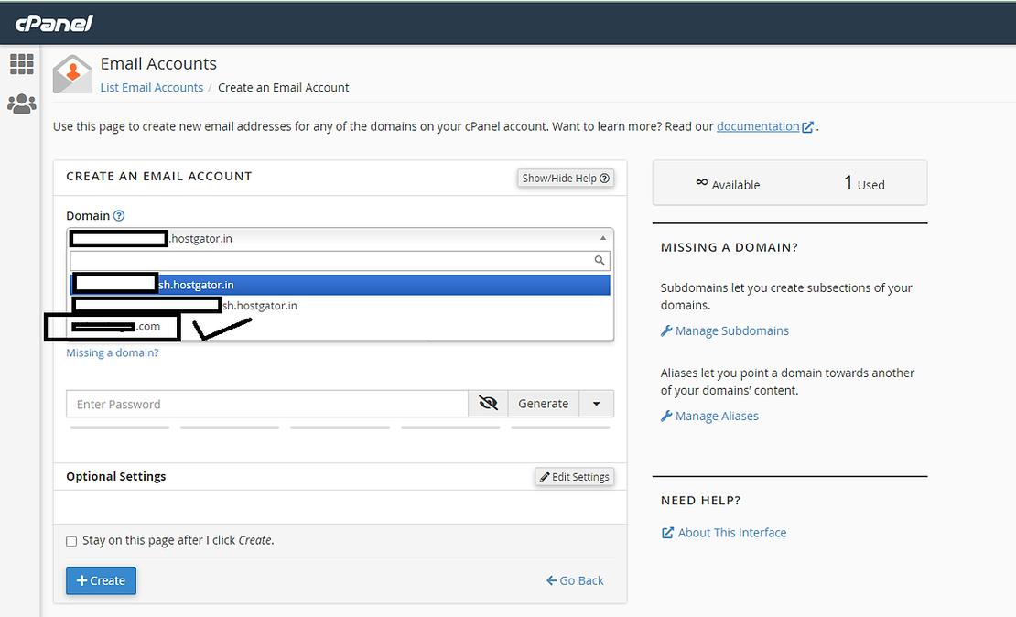The height and width of the screenshot is (617, 1016).
Task: Toggle password visibility eye button
Action: 488,404
